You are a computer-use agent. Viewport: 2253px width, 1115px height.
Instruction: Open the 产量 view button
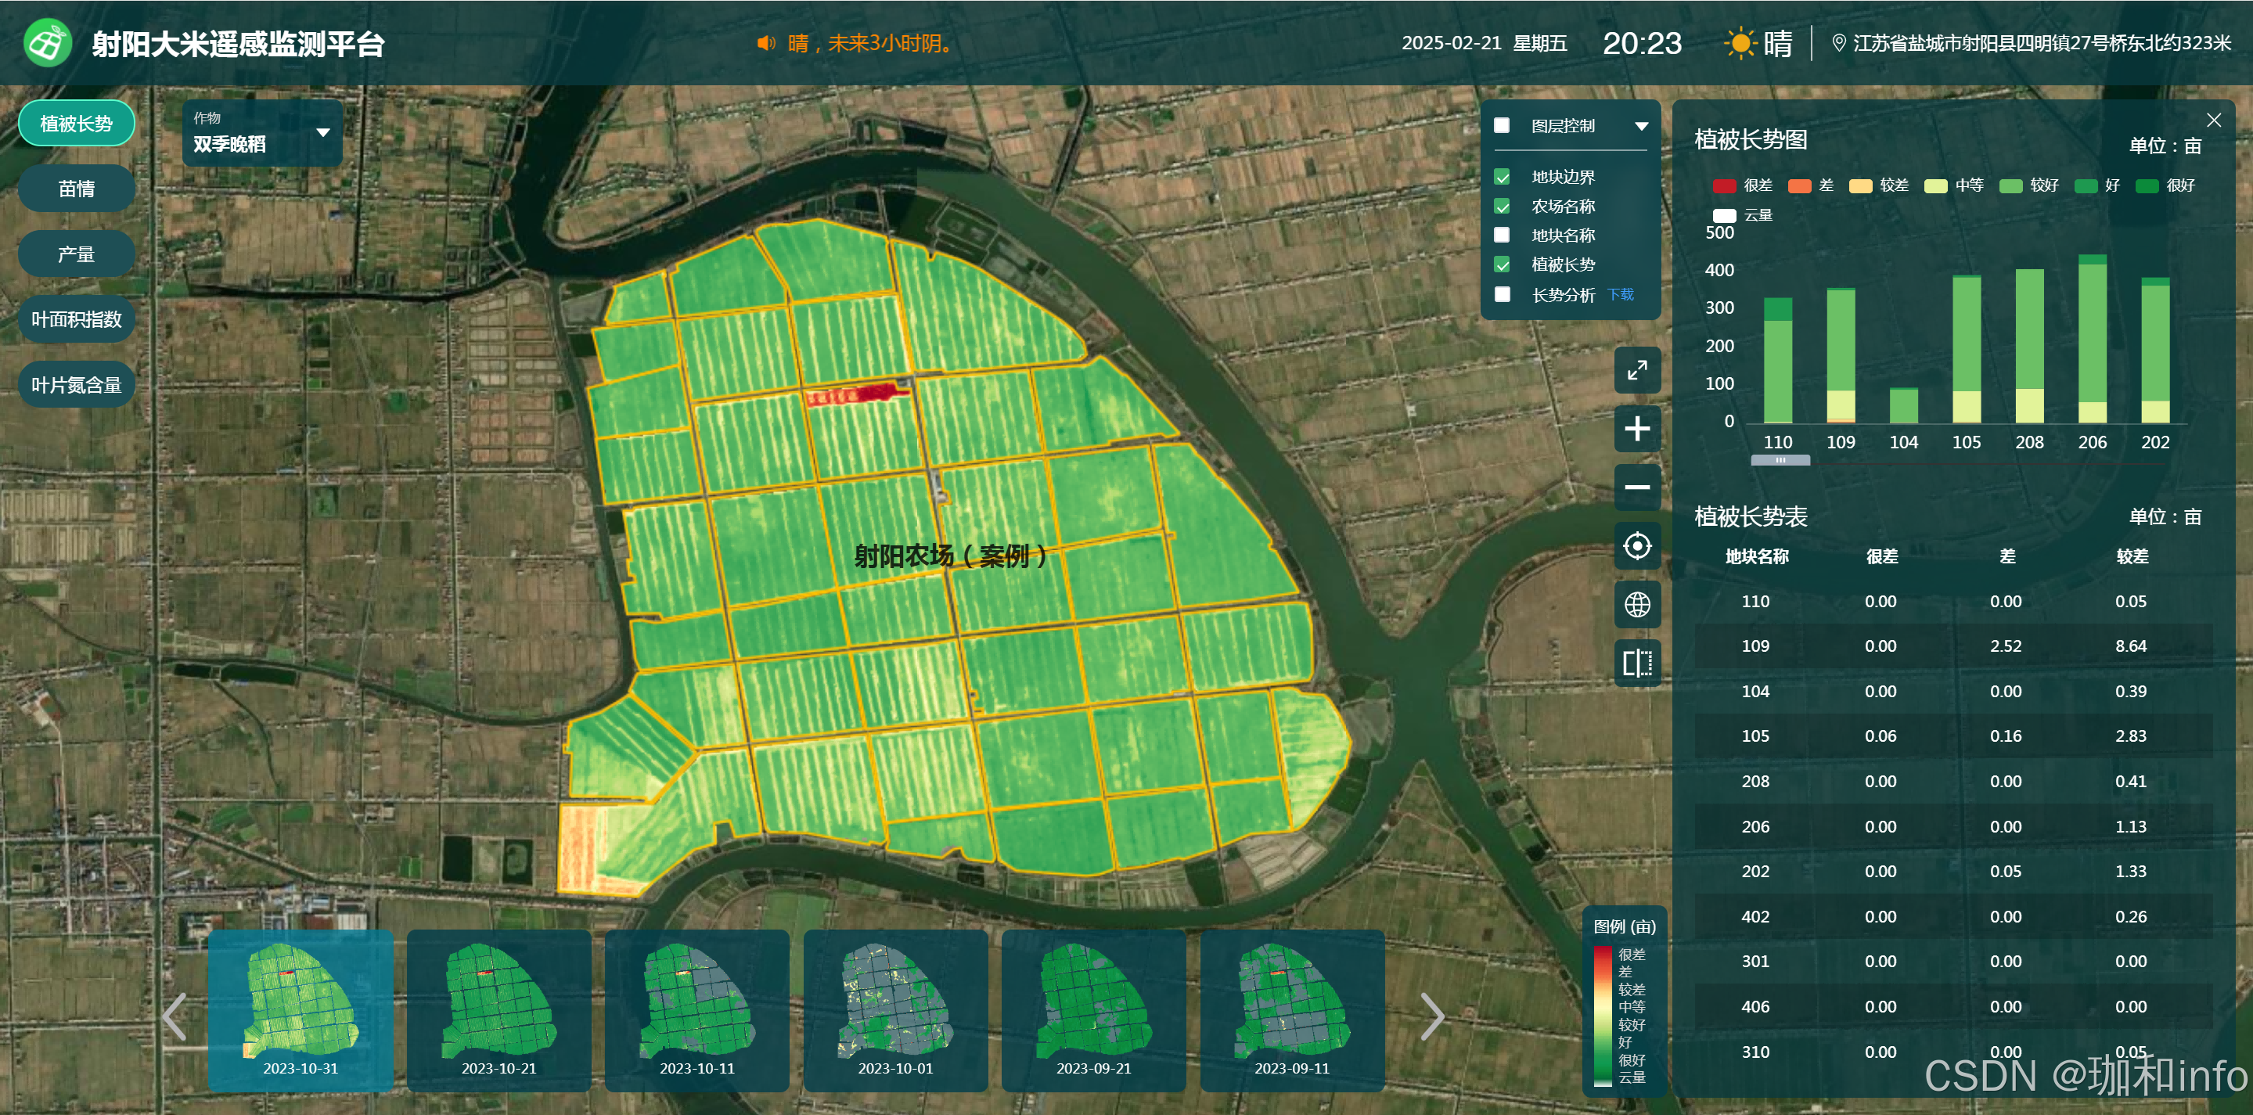(x=76, y=254)
